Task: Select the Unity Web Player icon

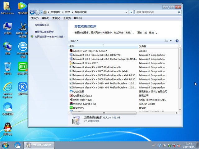Action: point(71,100)
